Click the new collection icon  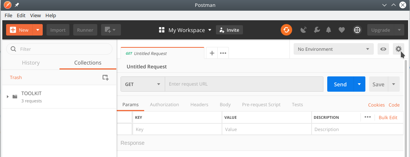click(105, 77)
